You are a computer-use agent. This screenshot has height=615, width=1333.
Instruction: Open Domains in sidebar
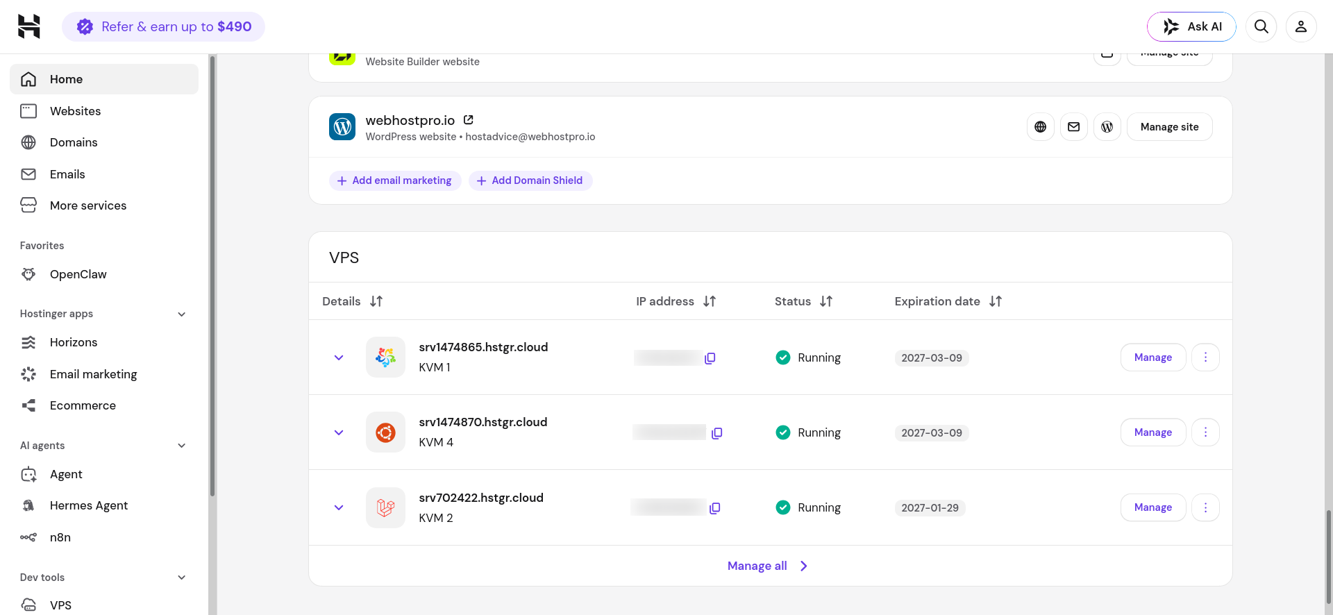click(104, 142)
